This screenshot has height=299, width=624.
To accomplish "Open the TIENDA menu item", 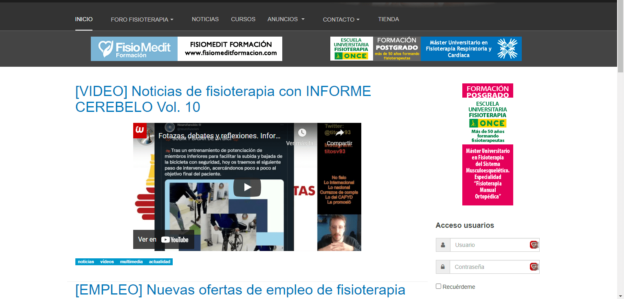I will tap(389, 19).
